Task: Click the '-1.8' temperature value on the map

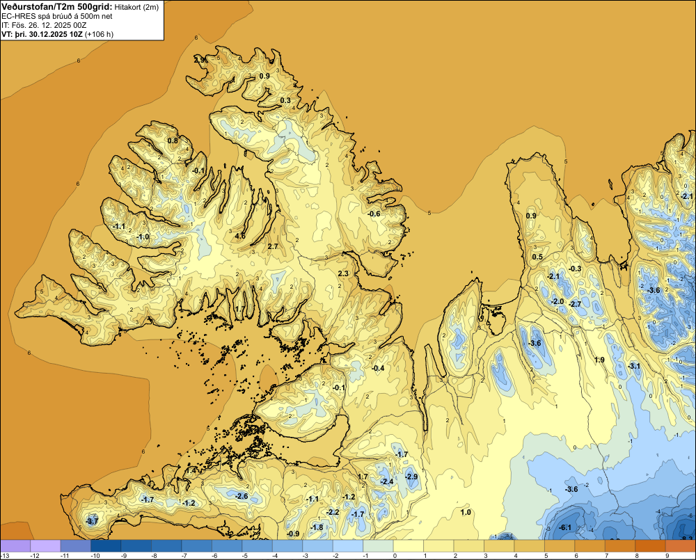Action: [x=317, y=527]
